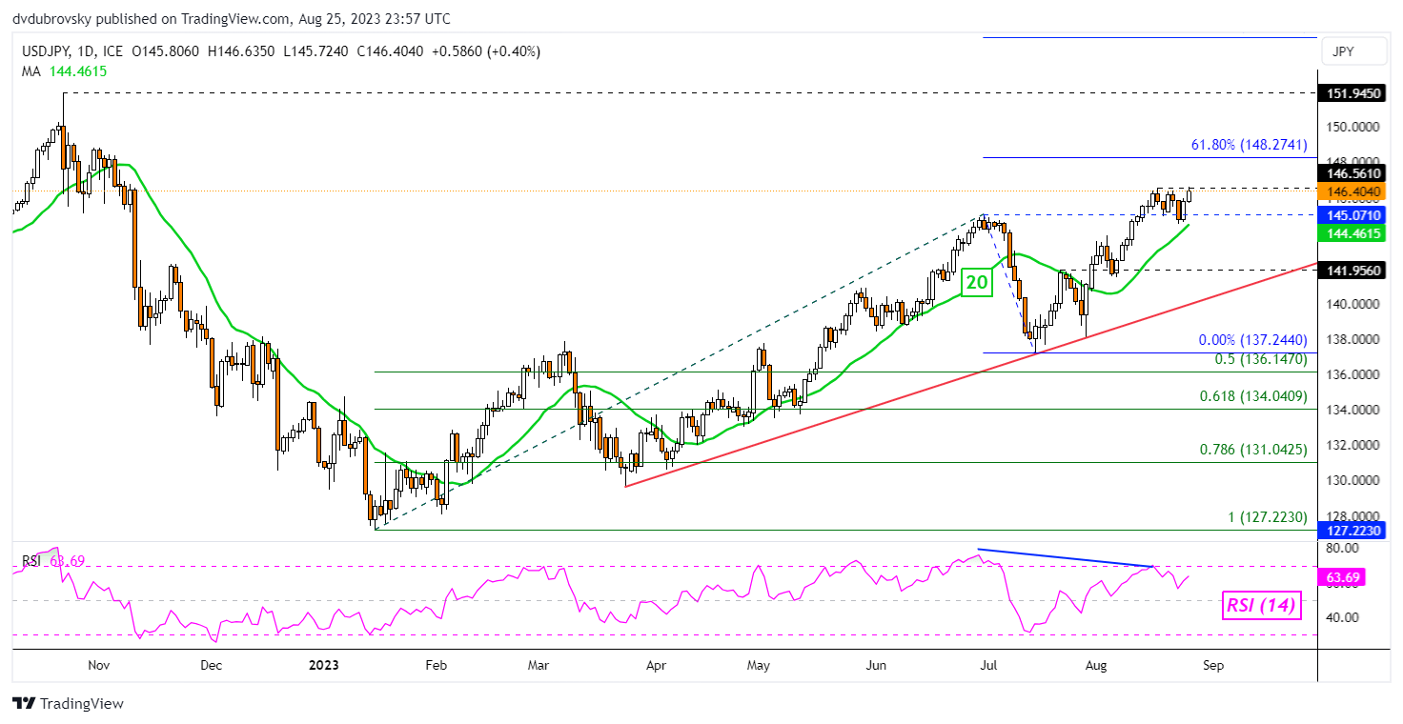Click the Feb label on time axis

click(x=435, y=666)
